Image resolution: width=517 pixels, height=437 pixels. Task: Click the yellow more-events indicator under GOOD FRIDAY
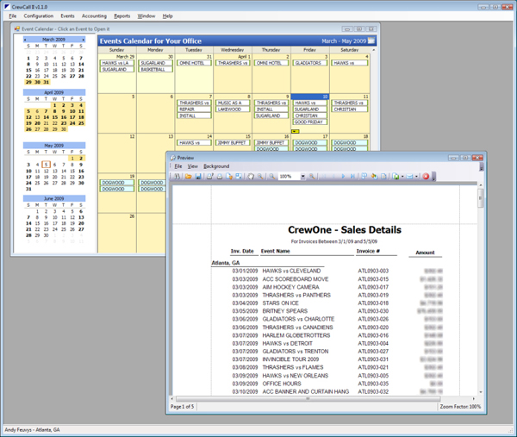pyautogui.click(x=296, y=131)
